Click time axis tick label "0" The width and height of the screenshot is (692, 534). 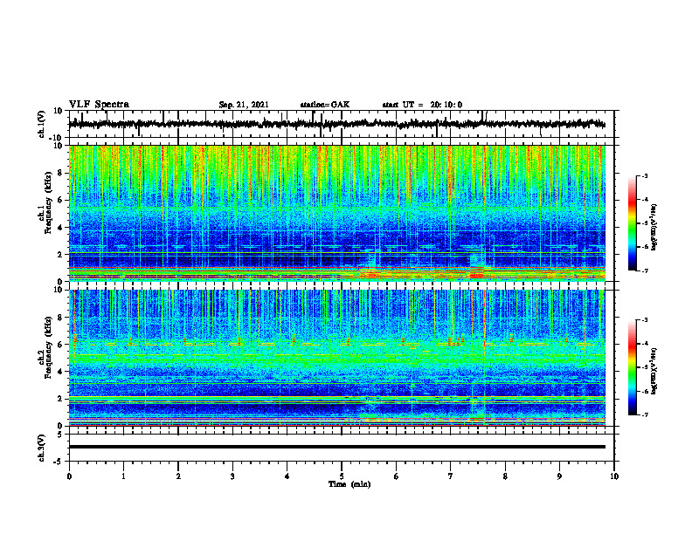[69, 476]
